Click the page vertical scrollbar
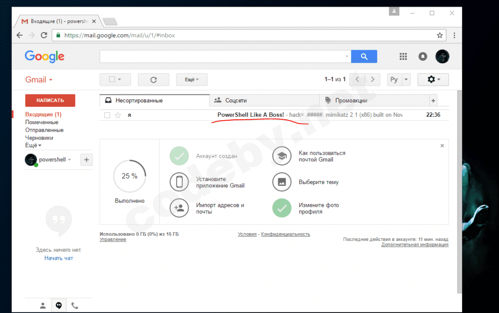 459,192
